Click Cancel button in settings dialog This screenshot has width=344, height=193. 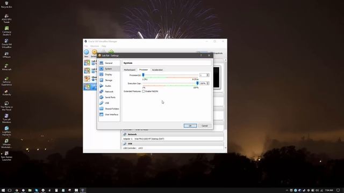[x=204, y=126]
